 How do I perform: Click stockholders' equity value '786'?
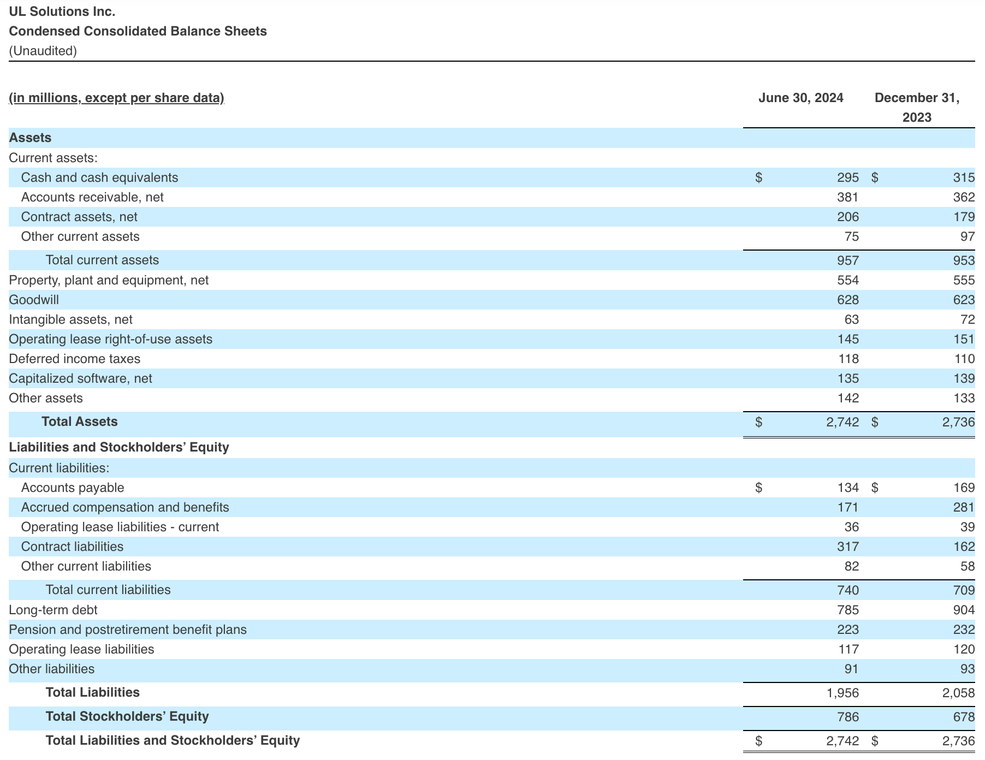848,716
